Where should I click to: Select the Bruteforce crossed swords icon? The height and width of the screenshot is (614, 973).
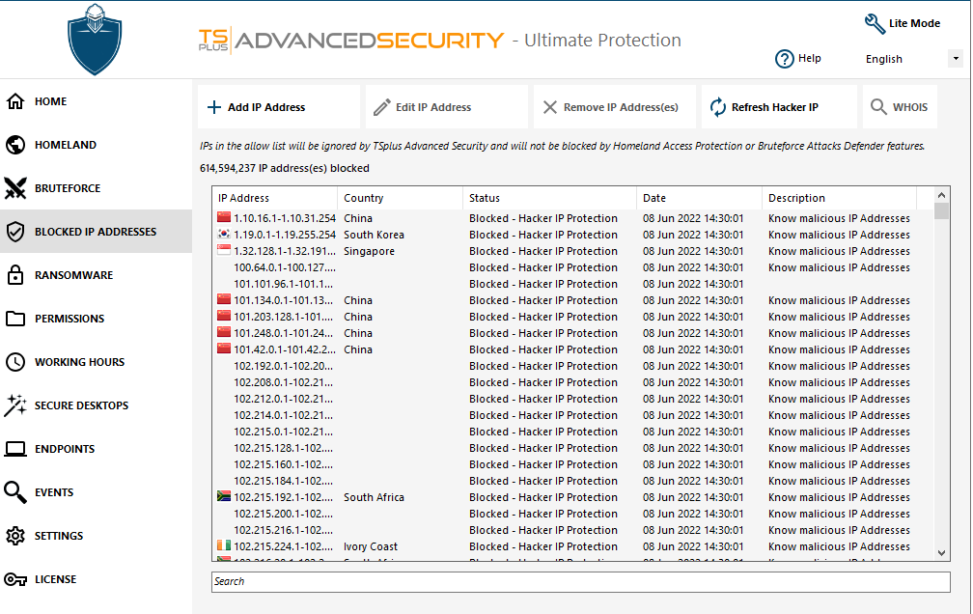coord(15,188)
